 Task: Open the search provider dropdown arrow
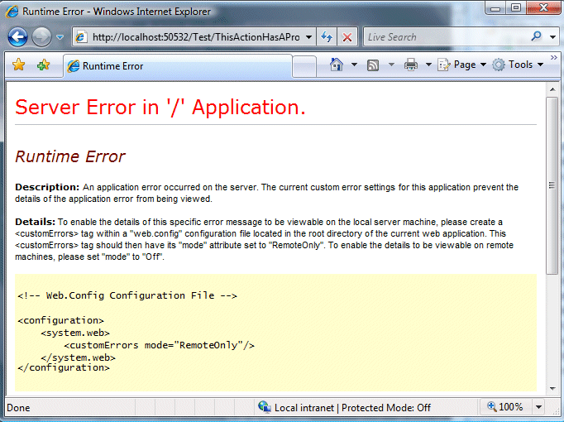click(552, 37)
